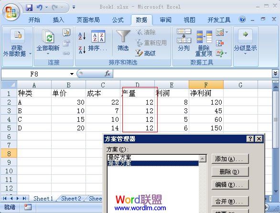The image size is (280, 213).
Task: Click the scenario list scroll-up arrow
Action: point(203,159)
